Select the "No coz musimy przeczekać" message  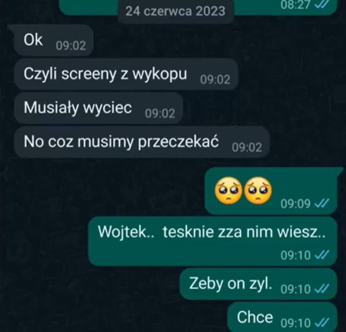[x=142, y=142]
